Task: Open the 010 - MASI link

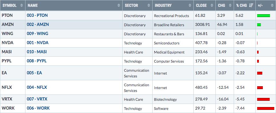Action: coord(37,52)
